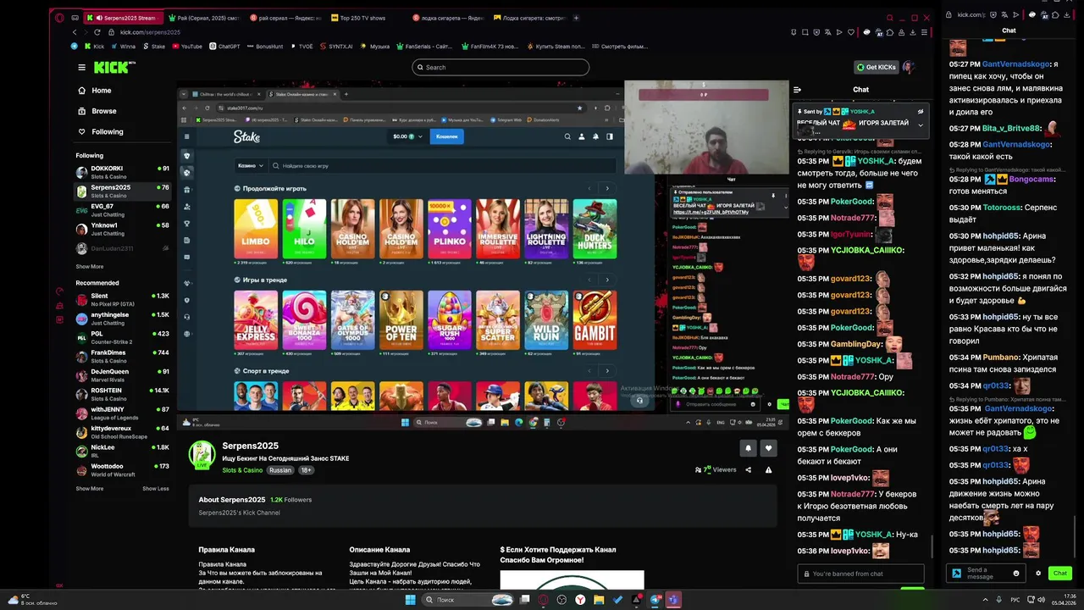The image size is (1084, 610).
Task: Click the share icon next to Viewers
Action: pos(748,469)
